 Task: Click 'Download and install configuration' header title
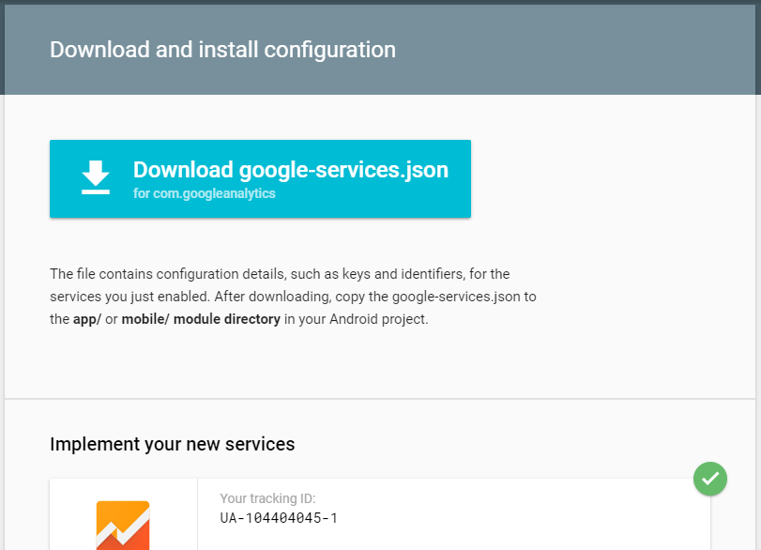click(222, 50)
